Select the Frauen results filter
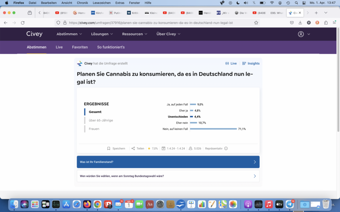Screen dimensions: 340x212 click(94, 129)
